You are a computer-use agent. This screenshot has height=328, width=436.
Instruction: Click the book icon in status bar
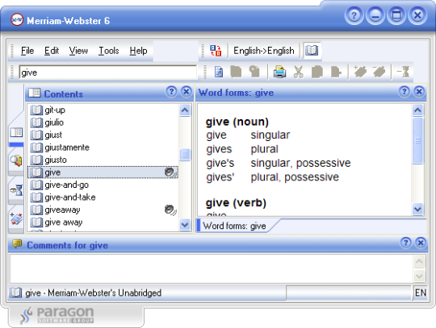(x=15, y=293)
